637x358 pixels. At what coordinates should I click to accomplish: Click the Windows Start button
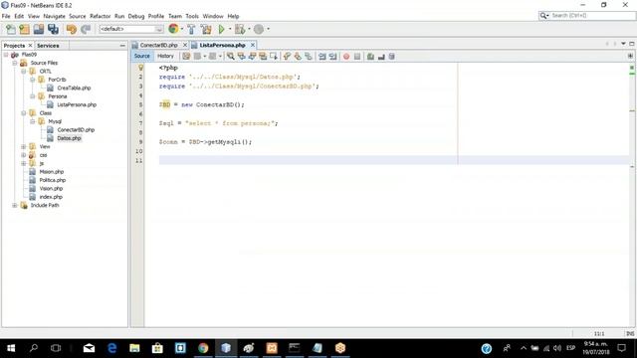pyautogui.click(x=11, y=348)
